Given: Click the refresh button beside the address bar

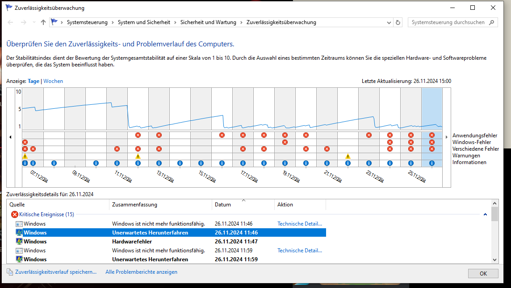Looking at the screenshot, I should point(398,22).
